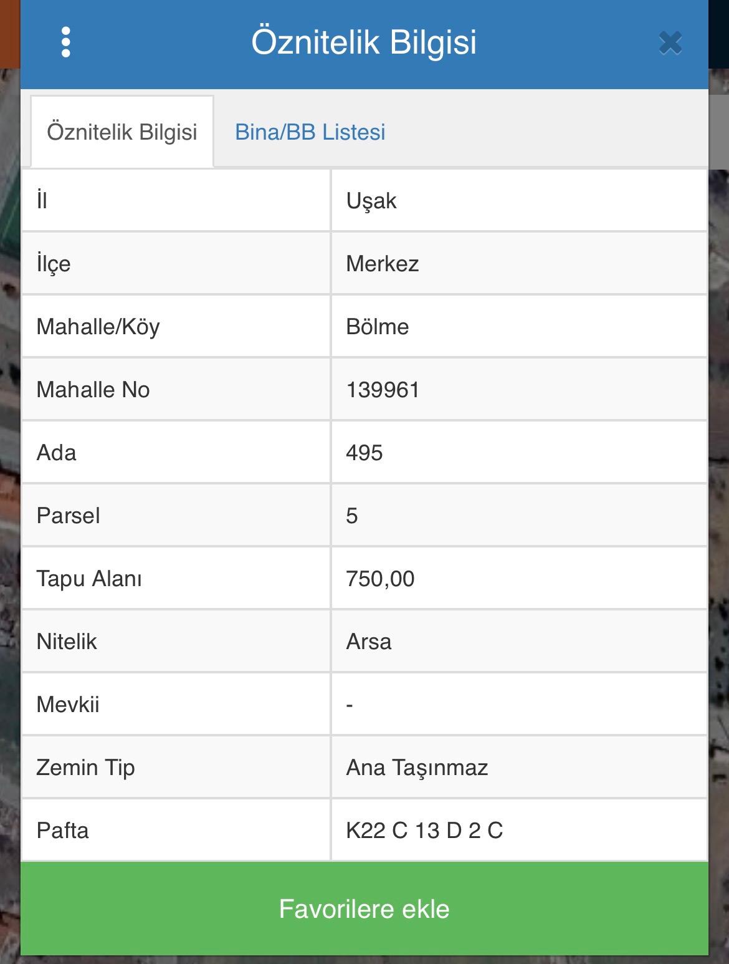Click the 'Ada' field label
The height and width of the screenshot is (964, 729).
[x=57, y=453]
